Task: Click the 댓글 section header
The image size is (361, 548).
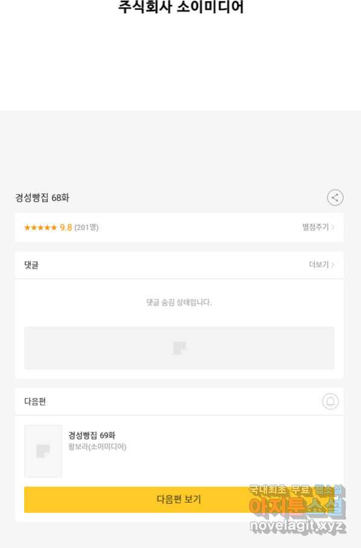Action: 31,265
